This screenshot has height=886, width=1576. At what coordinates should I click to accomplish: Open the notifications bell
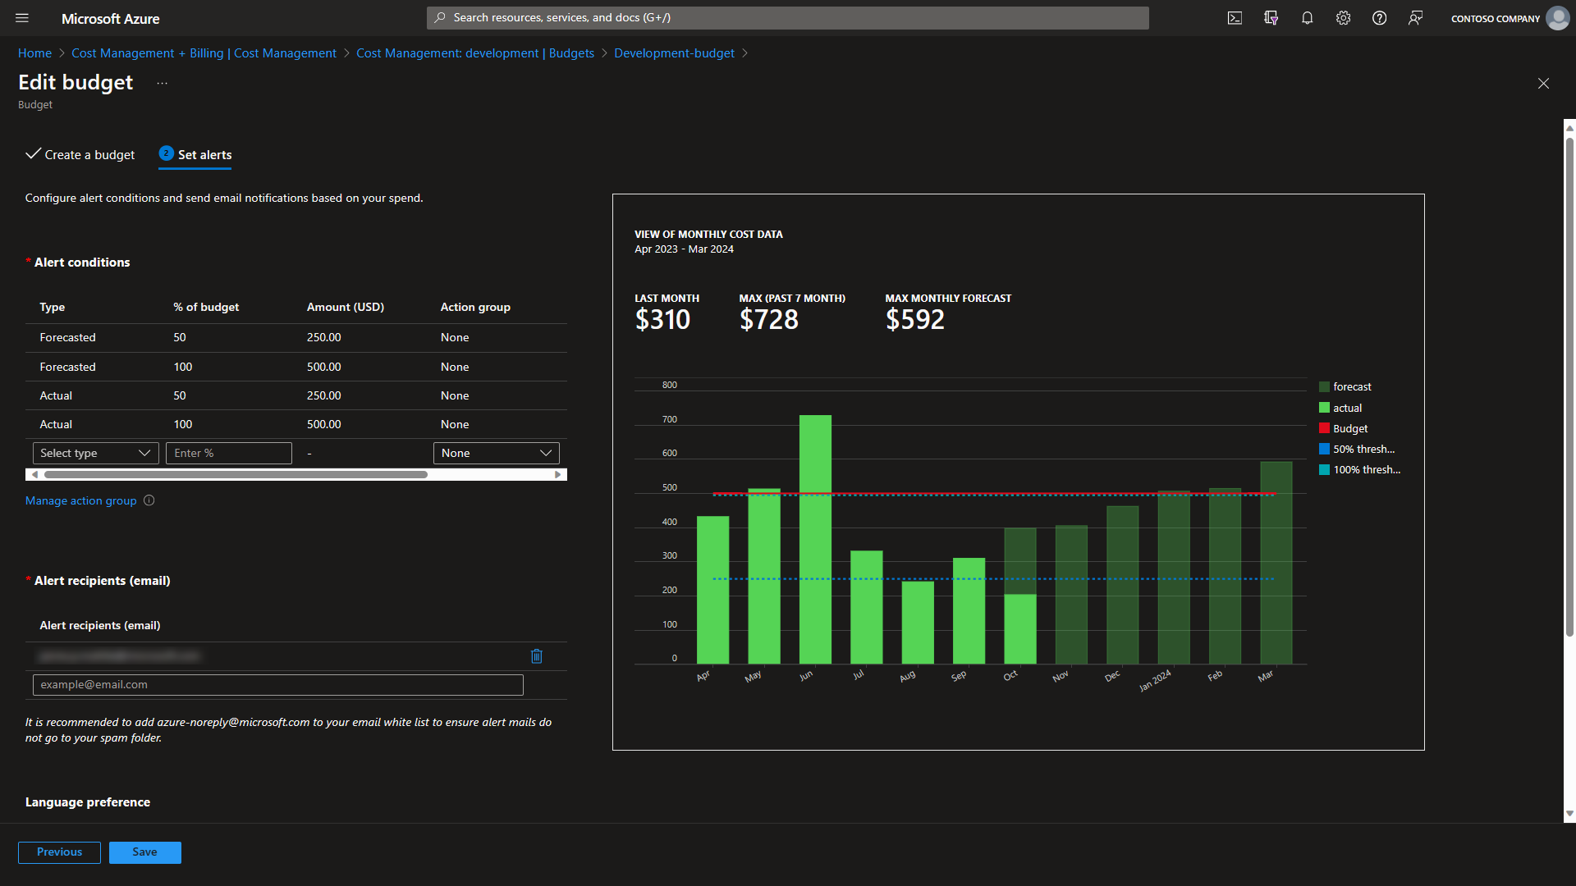coord(1307,18)
